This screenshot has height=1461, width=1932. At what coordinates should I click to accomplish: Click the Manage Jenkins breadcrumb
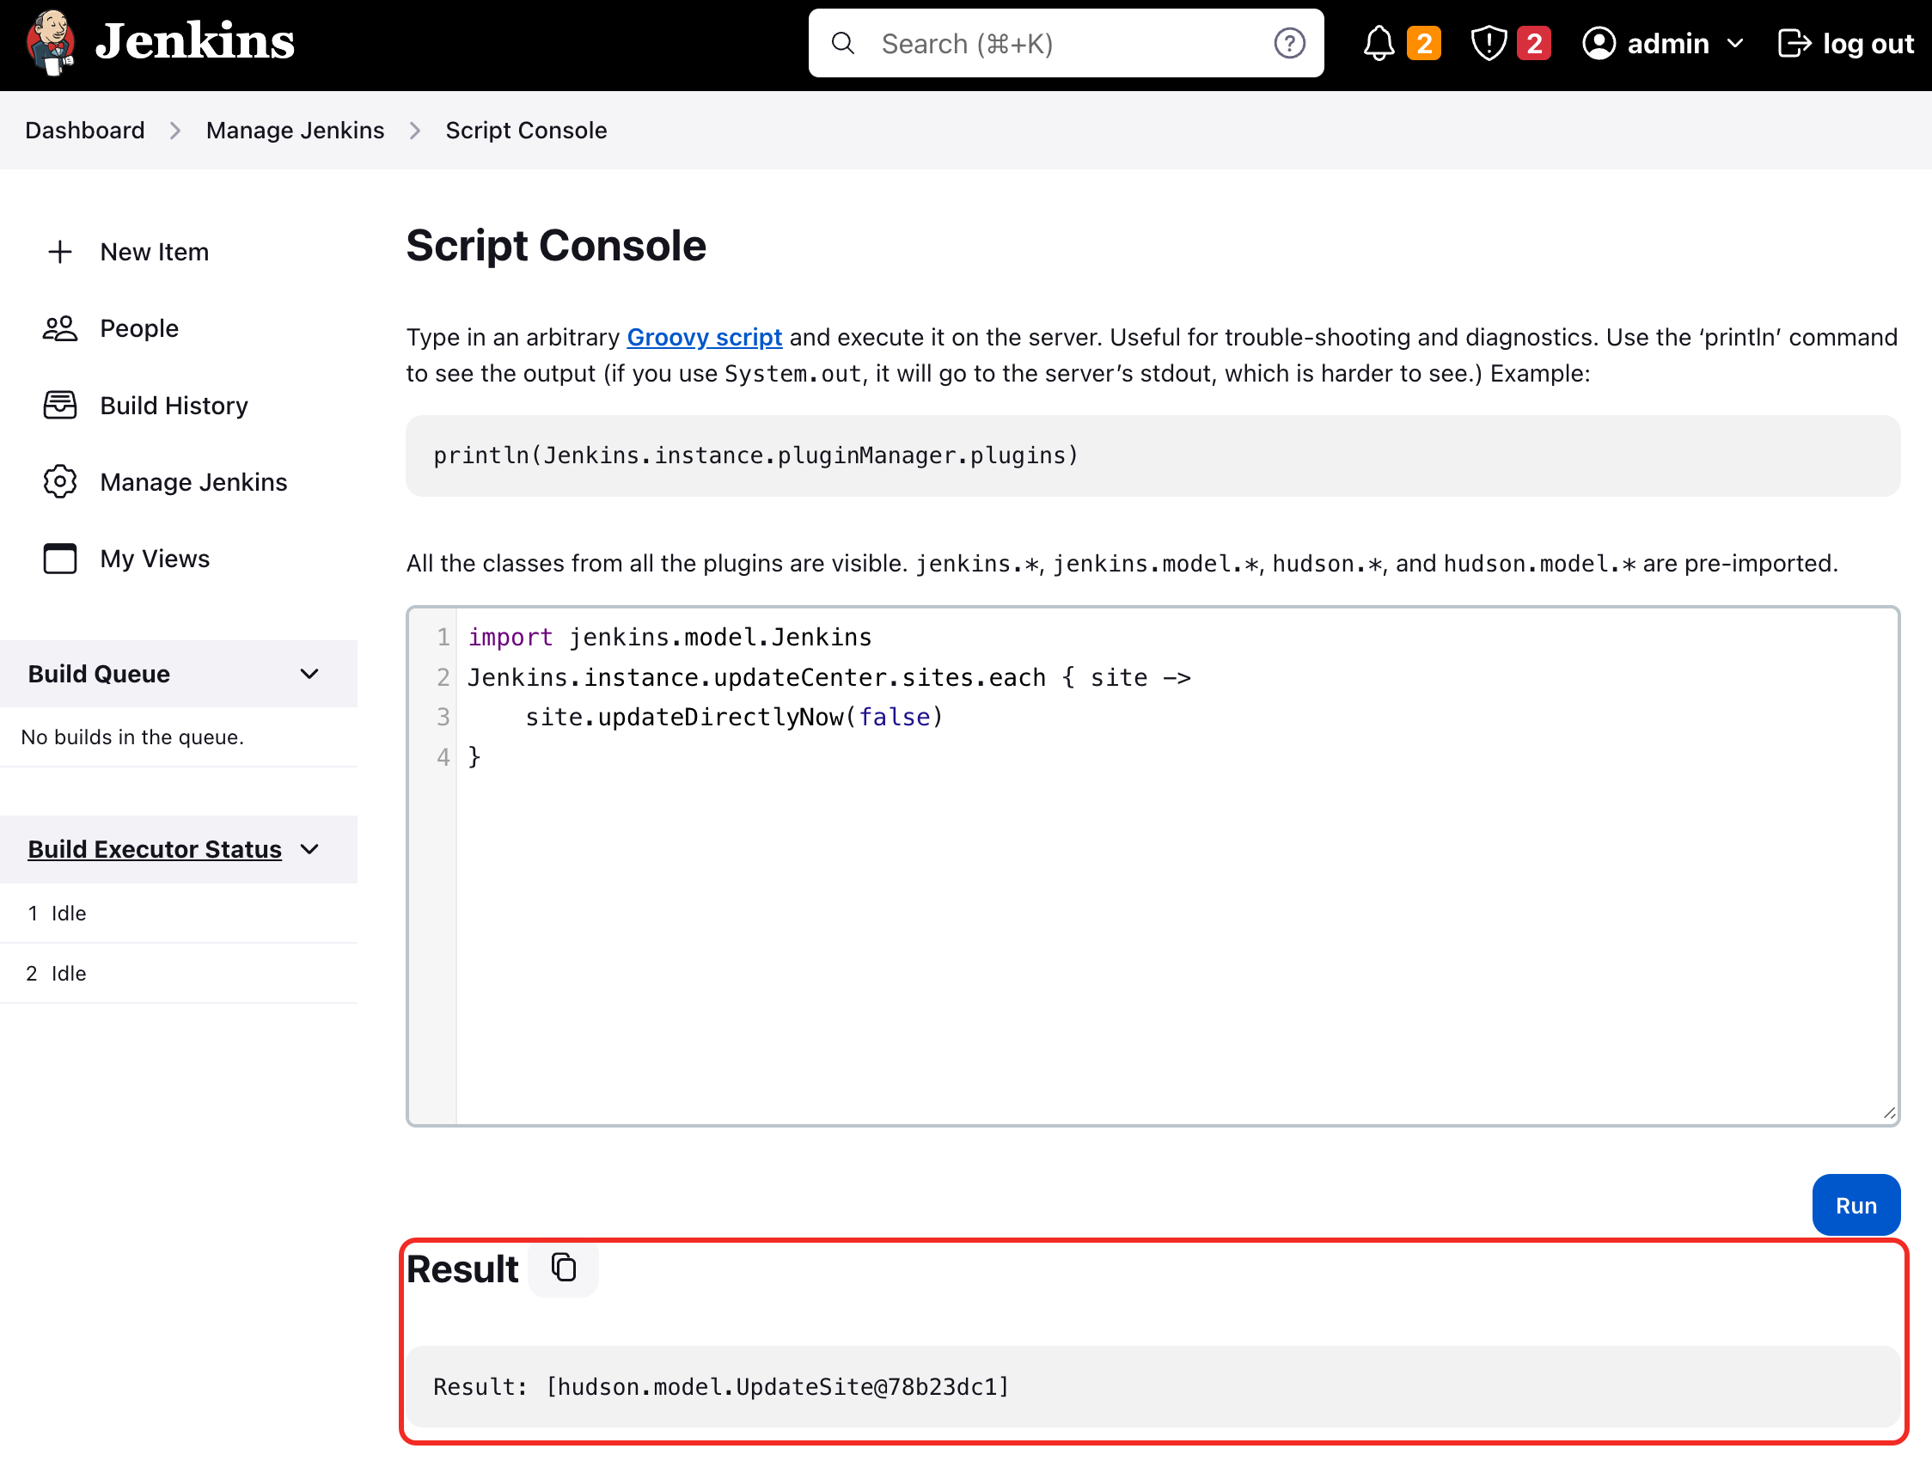296,130
